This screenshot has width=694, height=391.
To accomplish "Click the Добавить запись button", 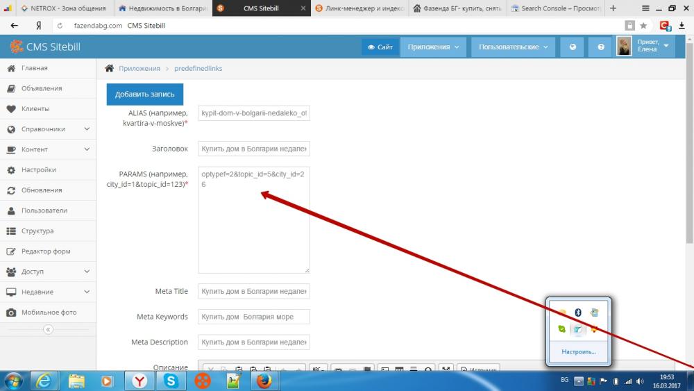I will click(145, 94).
